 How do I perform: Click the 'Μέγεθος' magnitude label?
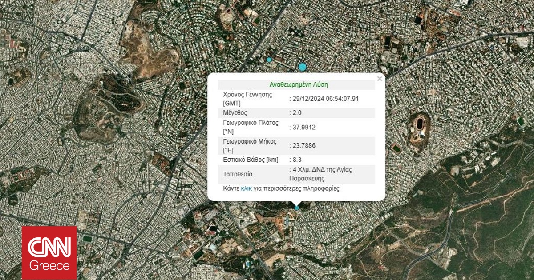pos(235,113)
